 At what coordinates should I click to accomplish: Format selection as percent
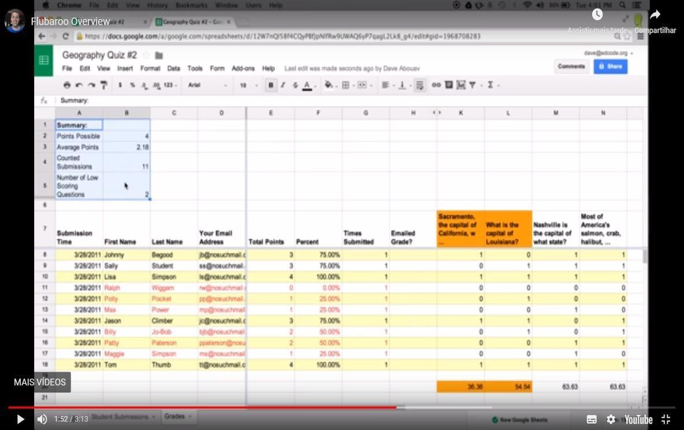tap(132, 85)
